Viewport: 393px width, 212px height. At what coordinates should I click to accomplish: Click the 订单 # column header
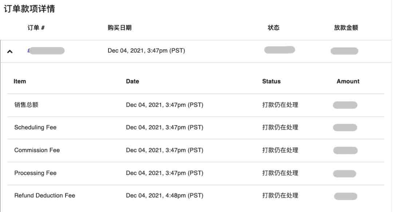point(36,28)
